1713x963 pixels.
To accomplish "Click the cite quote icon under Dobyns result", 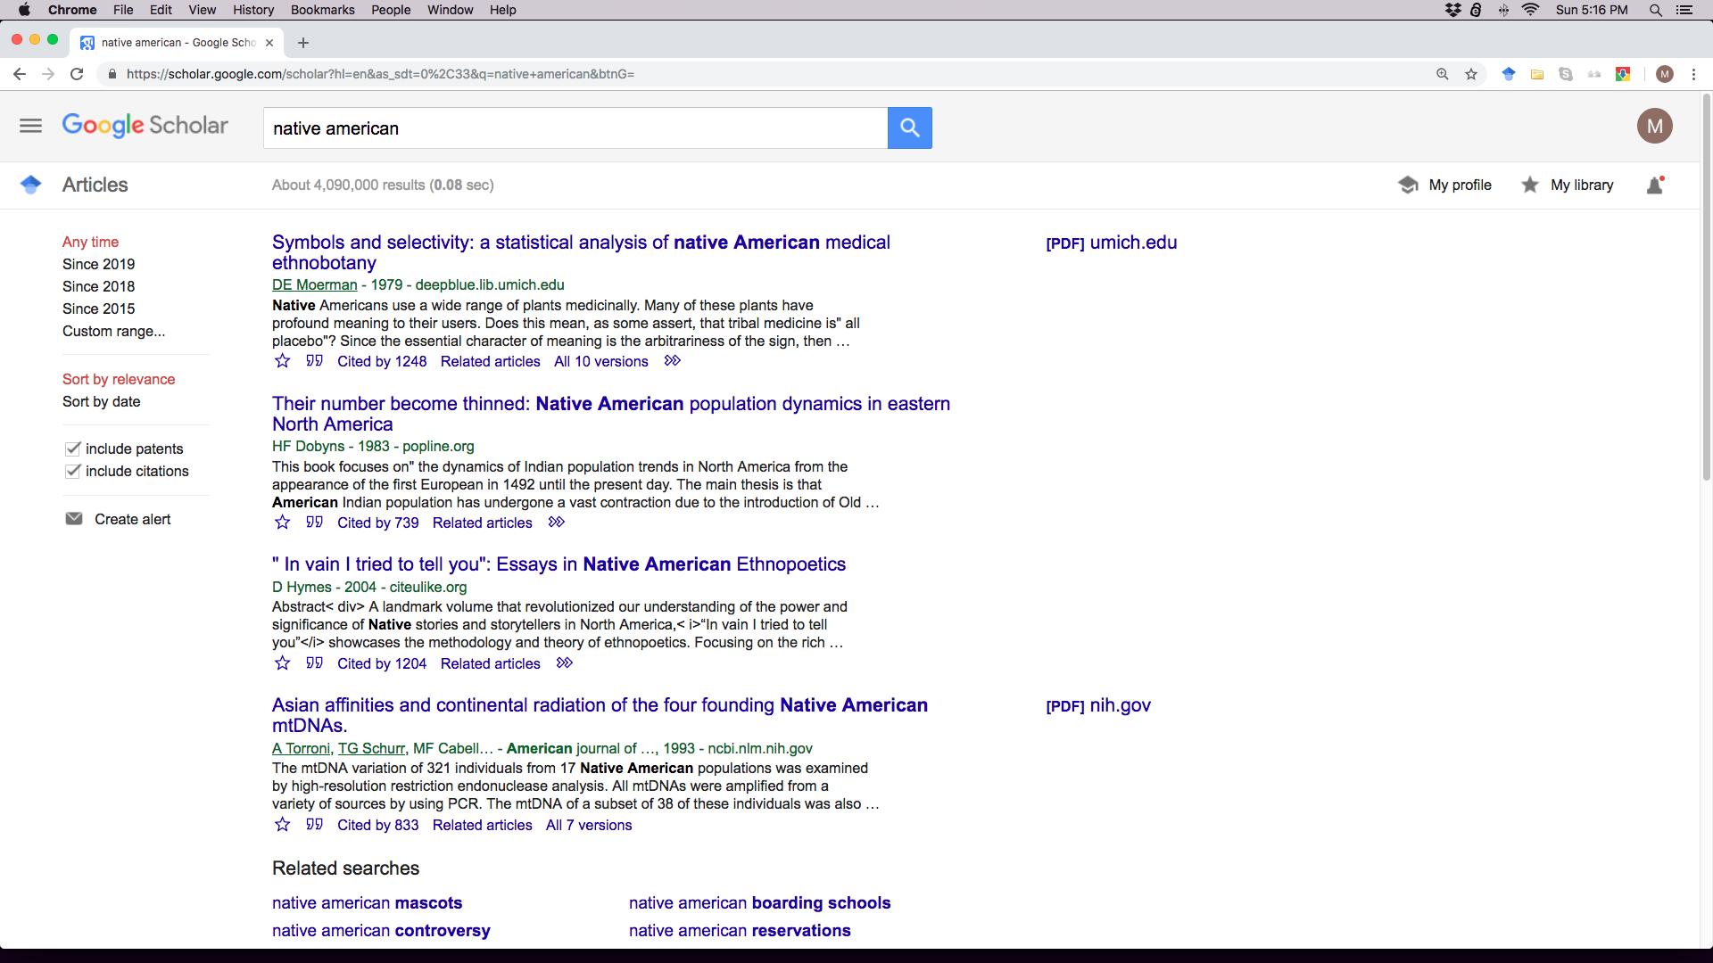I will pos(314,523).
